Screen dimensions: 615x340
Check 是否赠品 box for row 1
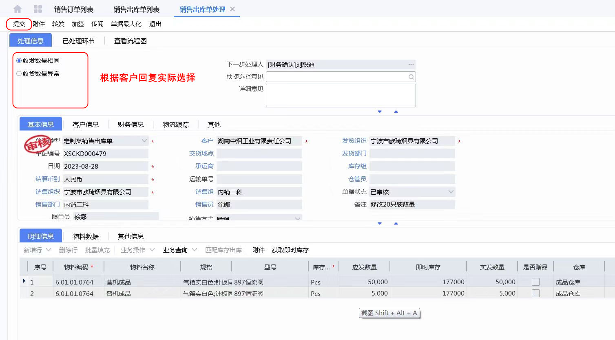[535, 282]
